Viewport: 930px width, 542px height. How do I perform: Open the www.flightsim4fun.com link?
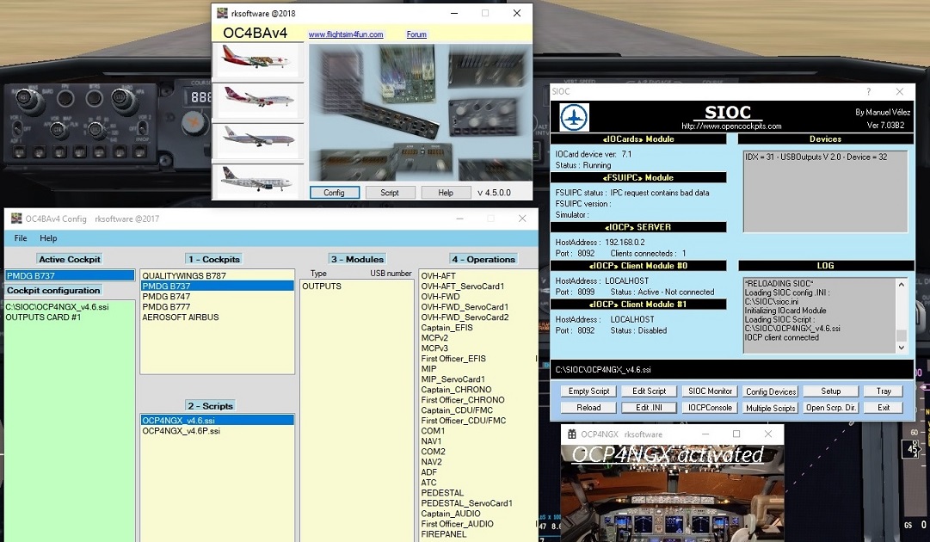[345, 34]
